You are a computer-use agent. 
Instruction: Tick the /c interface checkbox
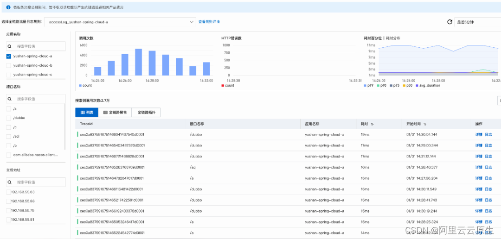click(9, 127)
